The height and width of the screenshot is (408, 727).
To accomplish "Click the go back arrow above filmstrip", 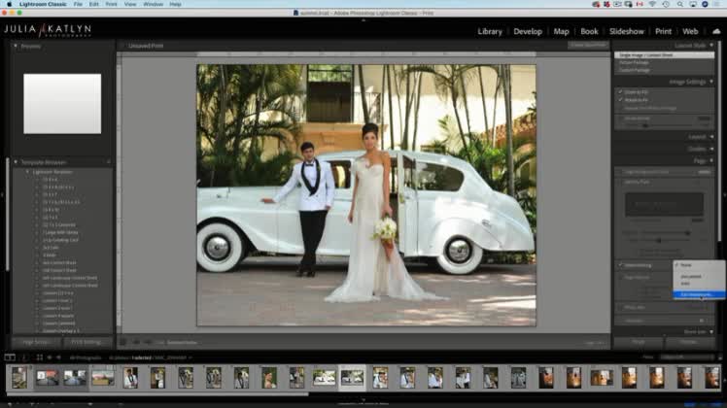I will [50, 357].
